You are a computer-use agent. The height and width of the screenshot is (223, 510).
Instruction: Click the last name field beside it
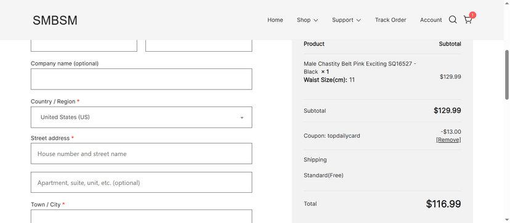(199, 46)
